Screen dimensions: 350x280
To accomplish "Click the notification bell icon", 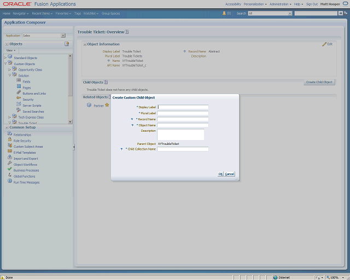I will coord(224,13).
